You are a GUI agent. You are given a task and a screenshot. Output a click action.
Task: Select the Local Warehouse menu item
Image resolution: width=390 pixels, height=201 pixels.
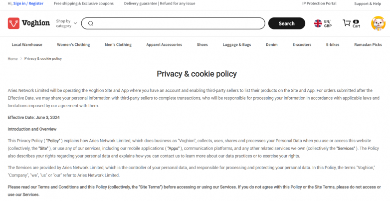(x=27, y=44)
